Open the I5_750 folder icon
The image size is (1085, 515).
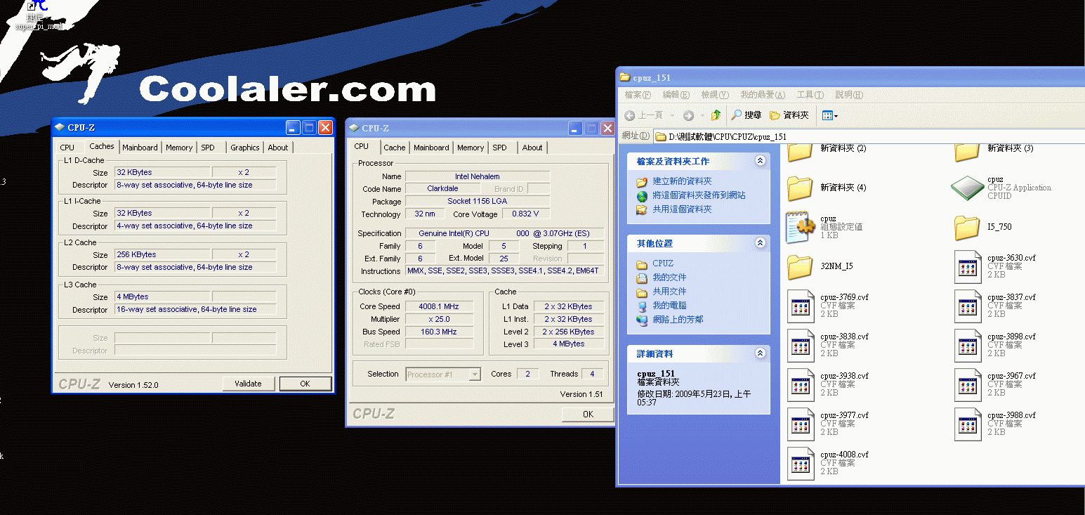click(x=967, y=227)
